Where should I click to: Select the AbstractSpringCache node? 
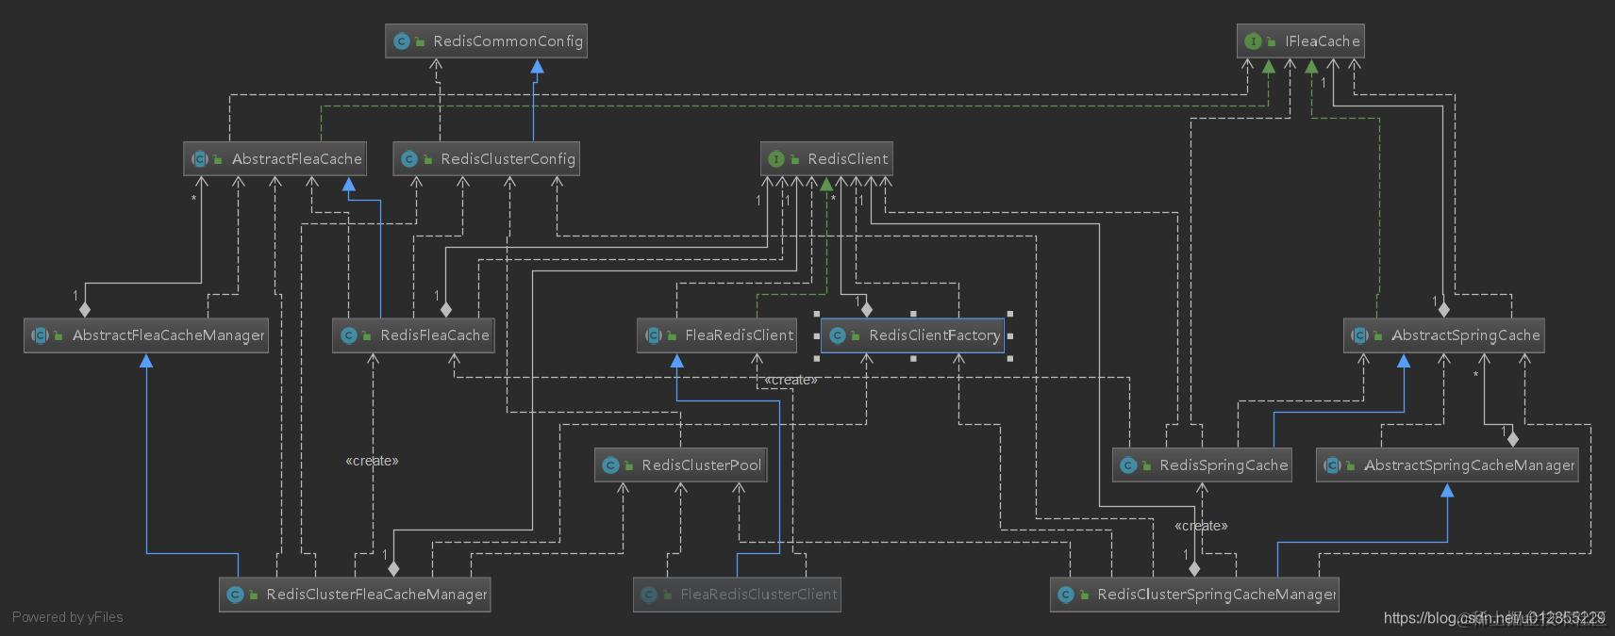pyautogui.click(x=1444, y=335)
